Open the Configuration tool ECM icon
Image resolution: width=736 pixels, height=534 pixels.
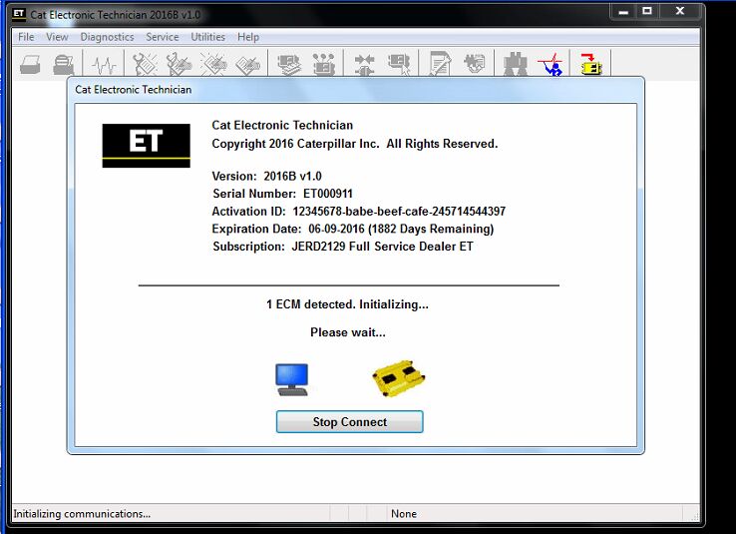(324, 64)
